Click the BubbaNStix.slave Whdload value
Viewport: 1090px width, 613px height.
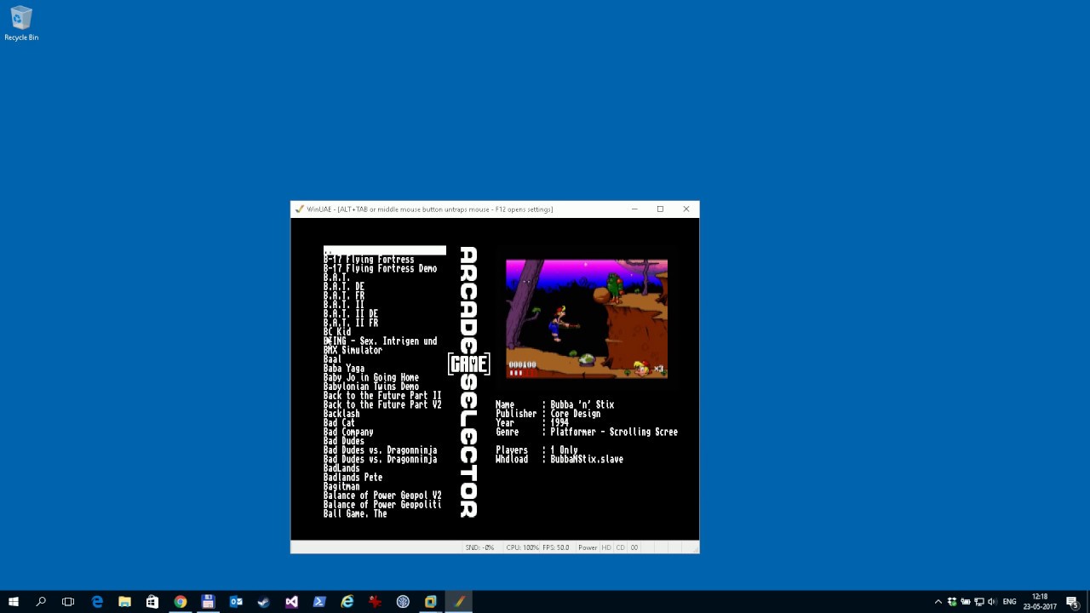tap(587, 459)
